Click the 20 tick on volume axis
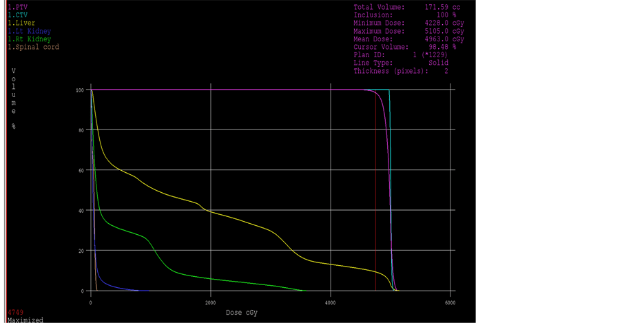Screen dimensions: 622x323 tap(81, 251)
